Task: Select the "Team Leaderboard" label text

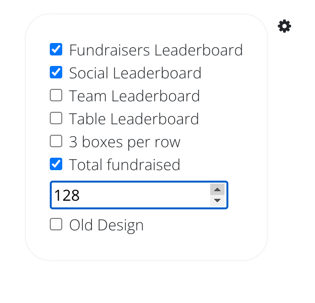Action: click(134, 96)
